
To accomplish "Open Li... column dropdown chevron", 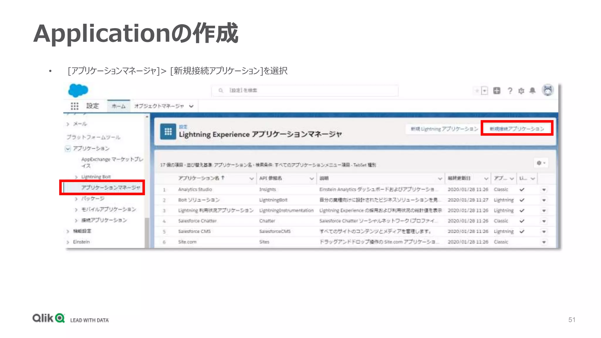I will (x=533, y=178).
